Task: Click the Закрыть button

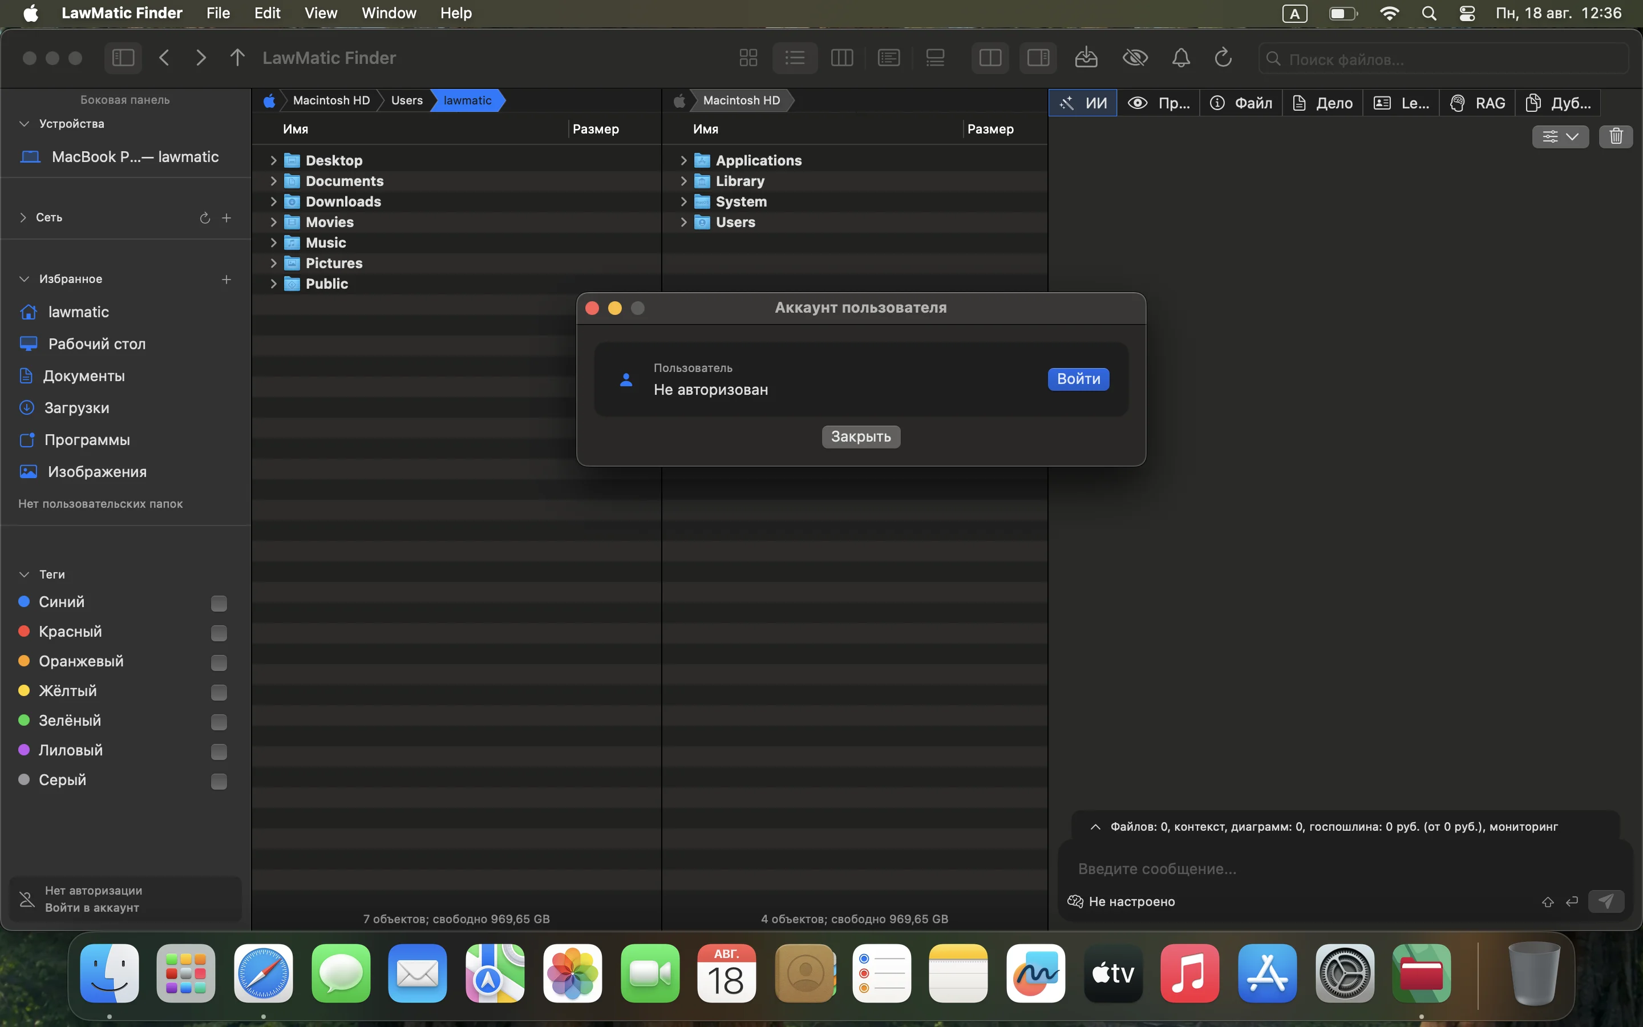Action: click(861, 436)
